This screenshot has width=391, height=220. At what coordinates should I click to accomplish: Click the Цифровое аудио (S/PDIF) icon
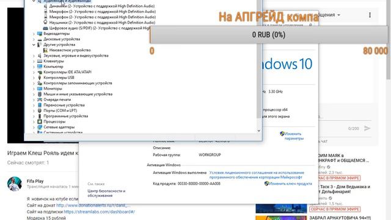pos(45,28)
